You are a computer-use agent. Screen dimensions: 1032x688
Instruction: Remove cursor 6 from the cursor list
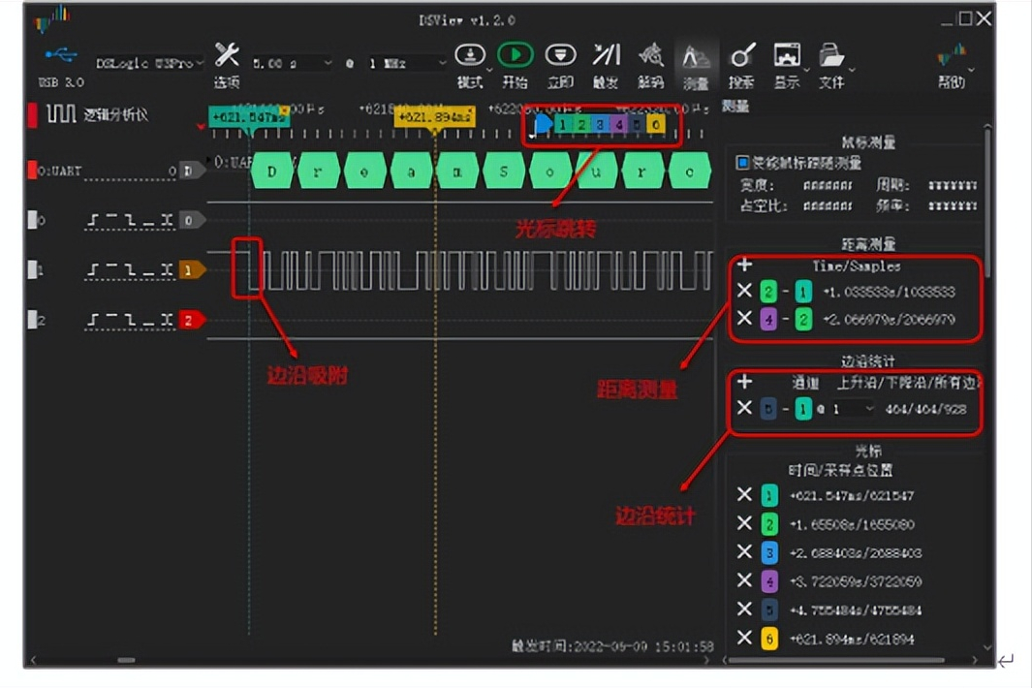click(x=744, y=638)
